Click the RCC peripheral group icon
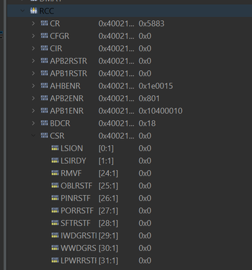 click(x=34, y=10)
